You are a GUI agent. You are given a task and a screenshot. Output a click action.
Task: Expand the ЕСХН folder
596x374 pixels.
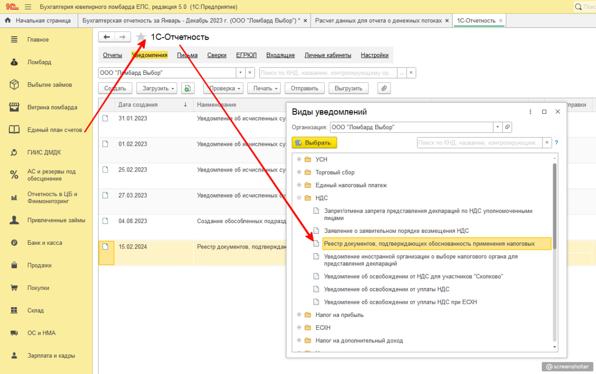tap(299, 328)
